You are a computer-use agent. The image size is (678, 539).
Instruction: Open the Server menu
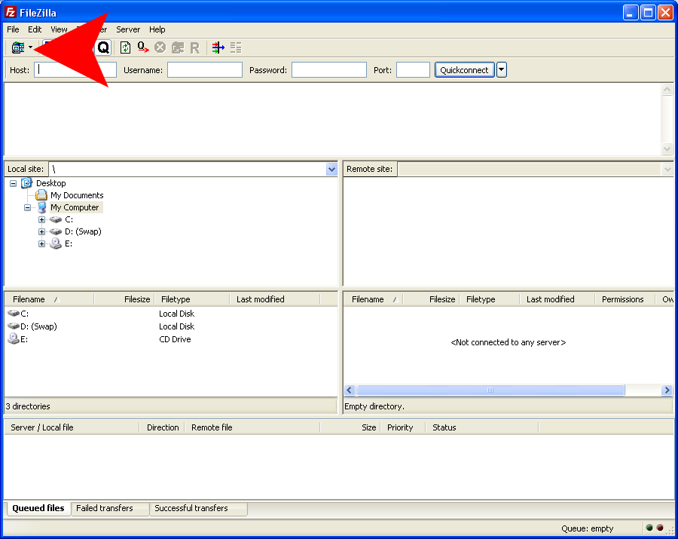point(128,29)
